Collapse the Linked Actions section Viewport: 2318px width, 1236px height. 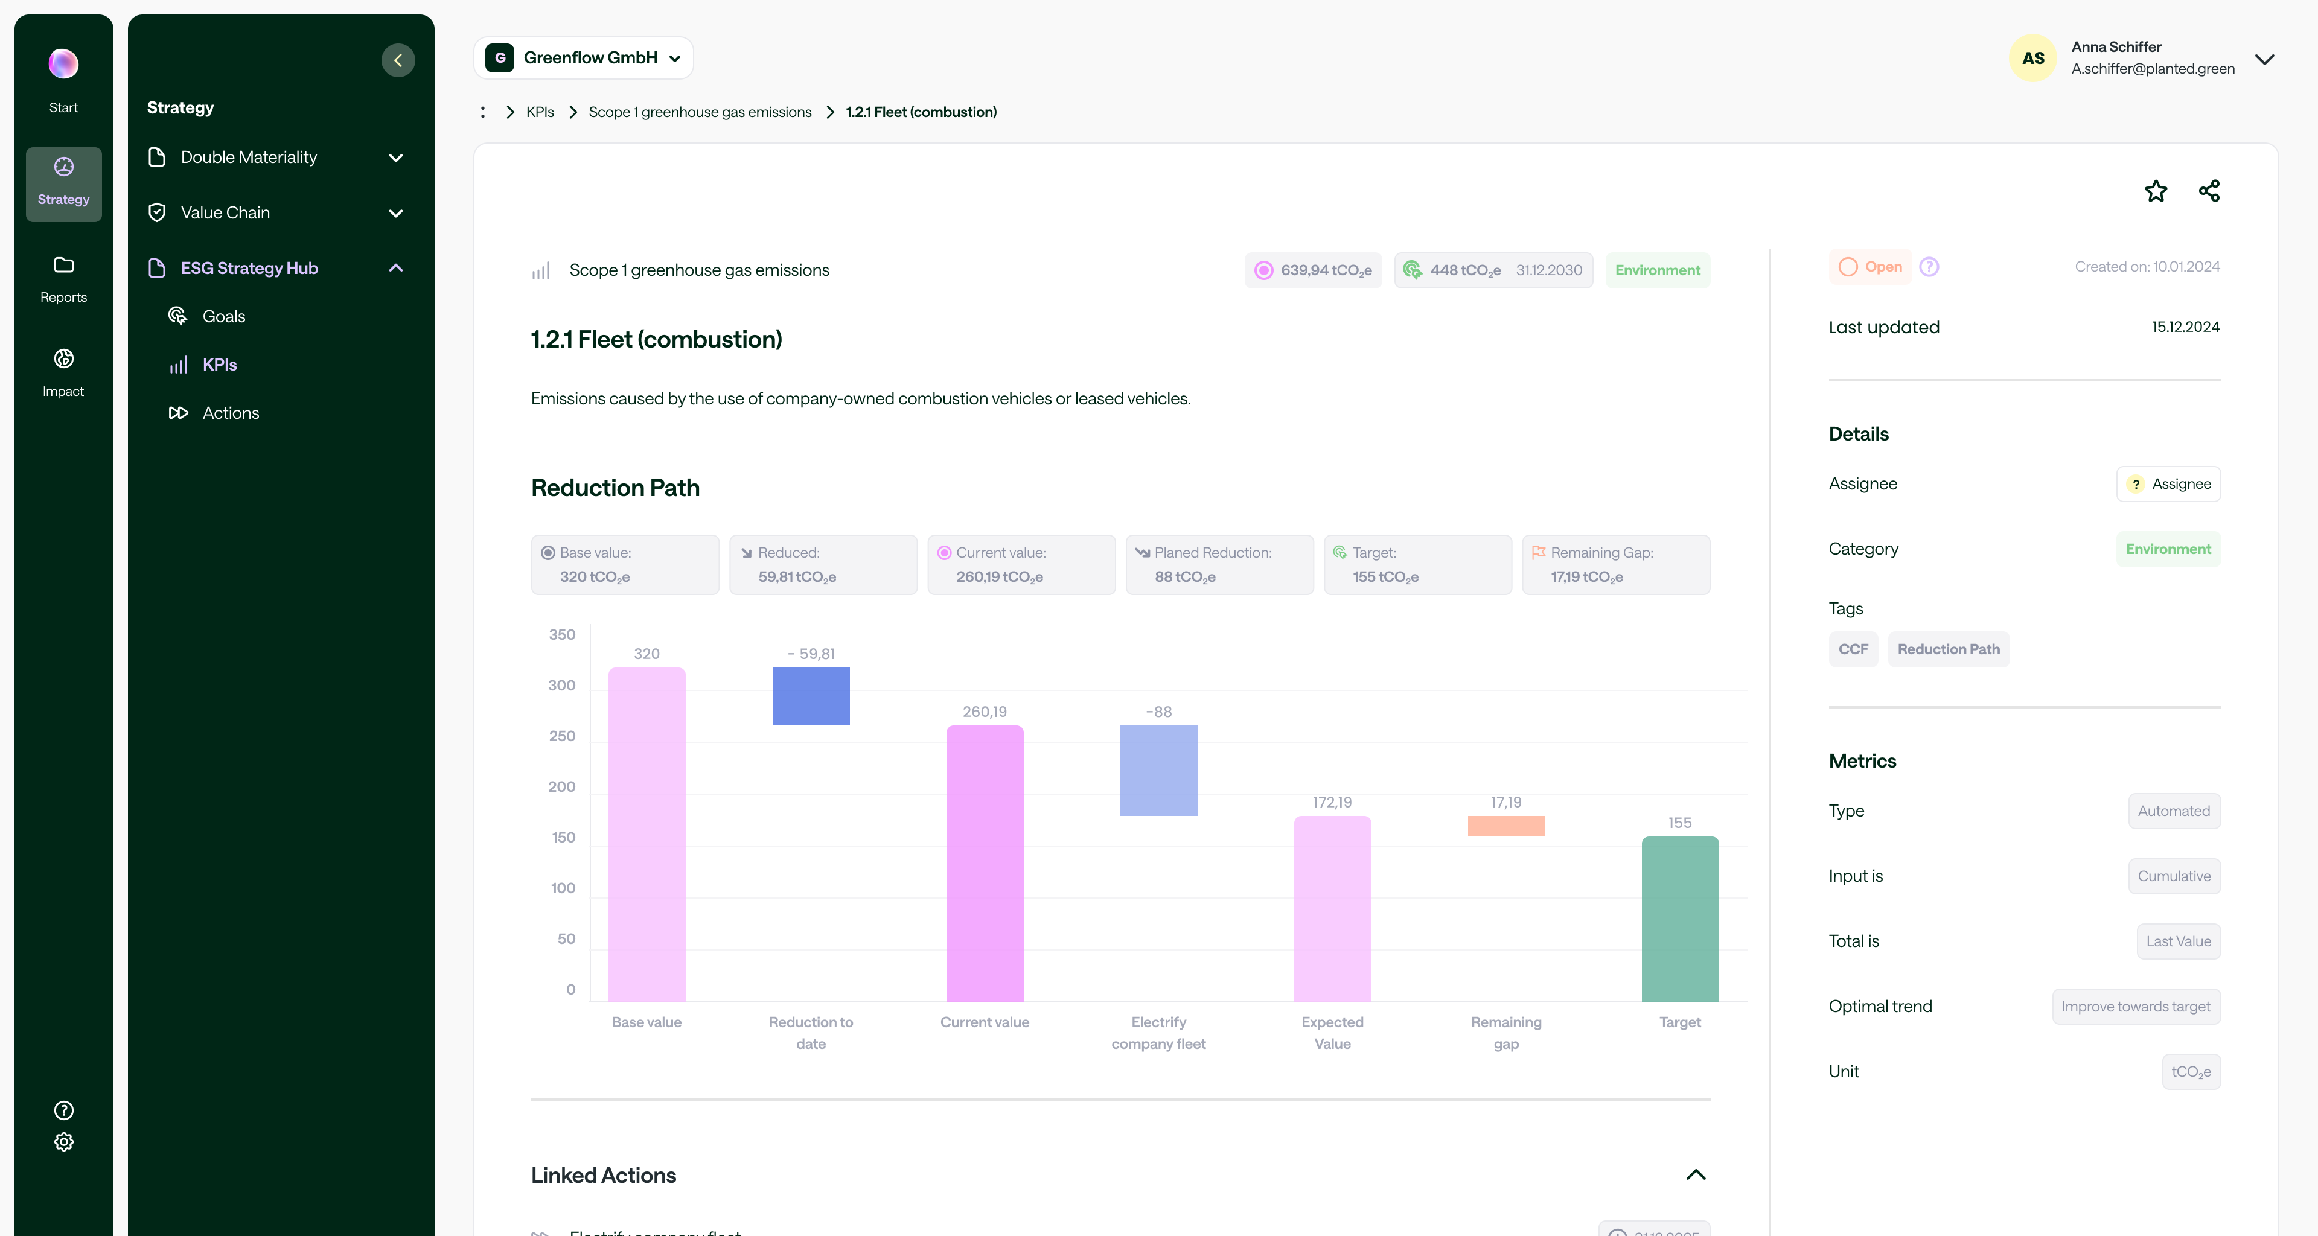click(x=1695, y=1175)
